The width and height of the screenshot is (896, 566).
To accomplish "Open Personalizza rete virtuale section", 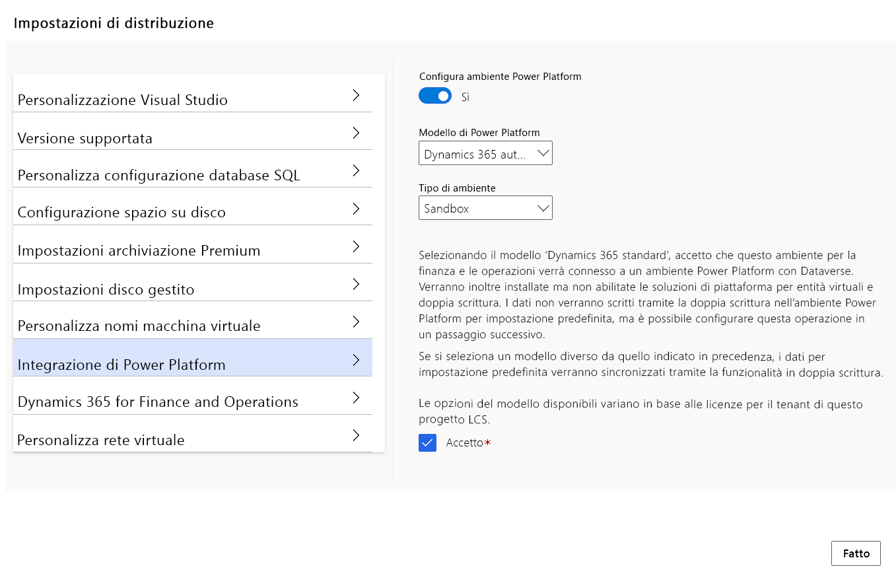I will [101, 441].
